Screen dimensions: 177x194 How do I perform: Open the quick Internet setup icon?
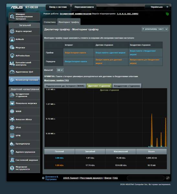(12, 16)
